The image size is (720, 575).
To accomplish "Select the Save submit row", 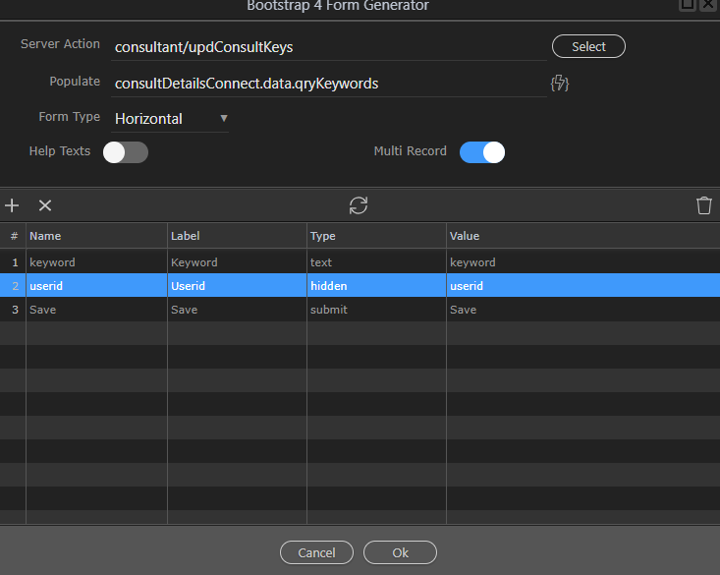I will point(96,310).
